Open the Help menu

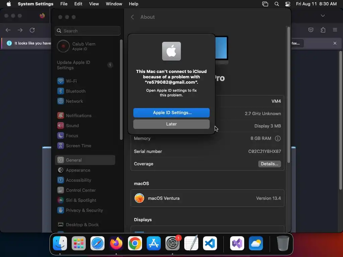133,4
